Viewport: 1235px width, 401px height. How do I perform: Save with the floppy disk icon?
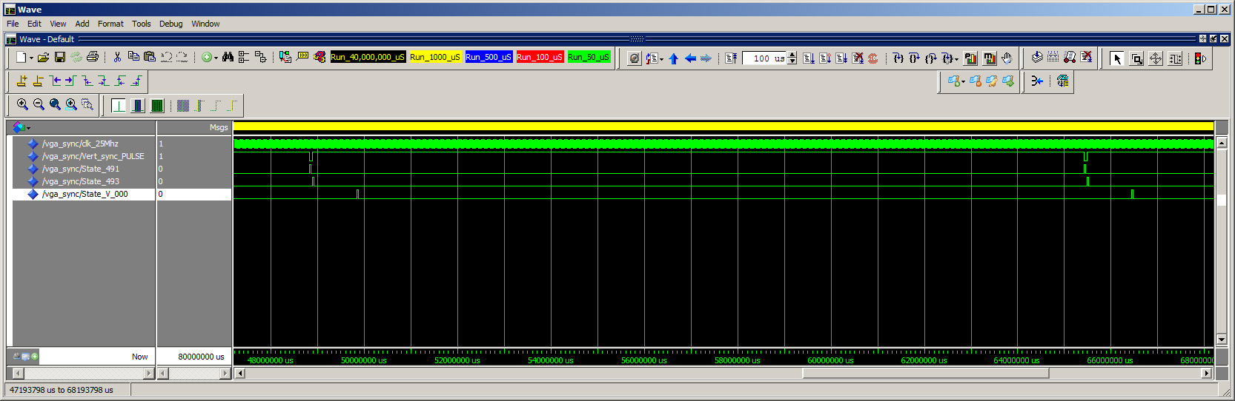click(60, 57)
